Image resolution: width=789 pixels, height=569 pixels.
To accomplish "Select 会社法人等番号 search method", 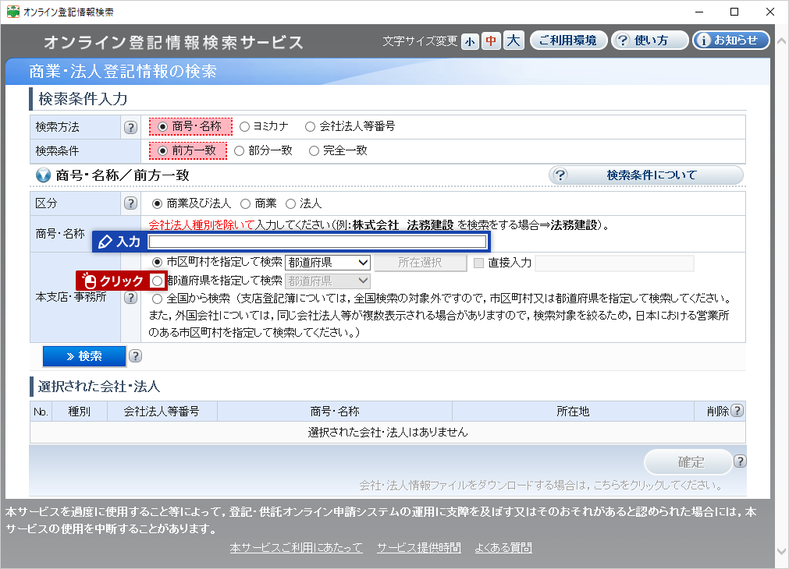I will coord(311,127).
